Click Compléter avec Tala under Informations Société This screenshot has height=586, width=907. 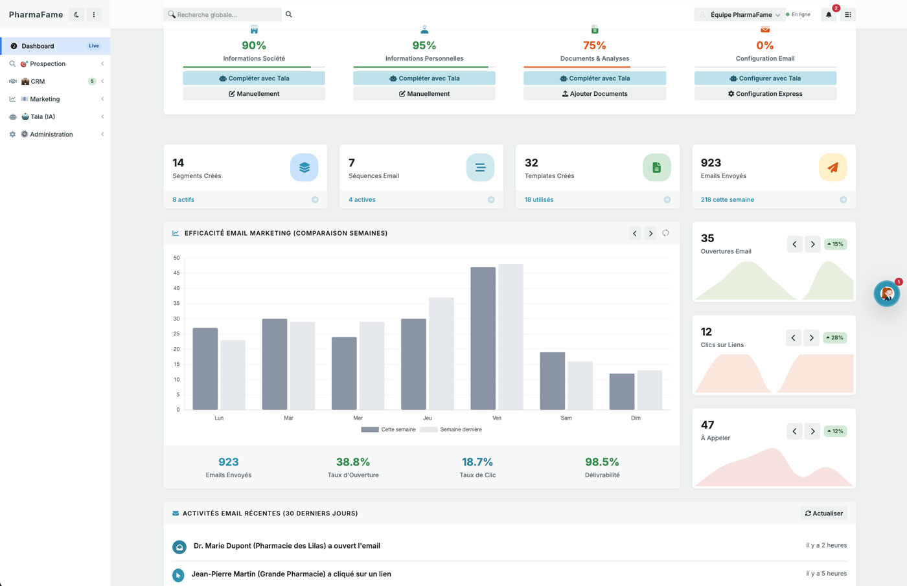point(254,78)
